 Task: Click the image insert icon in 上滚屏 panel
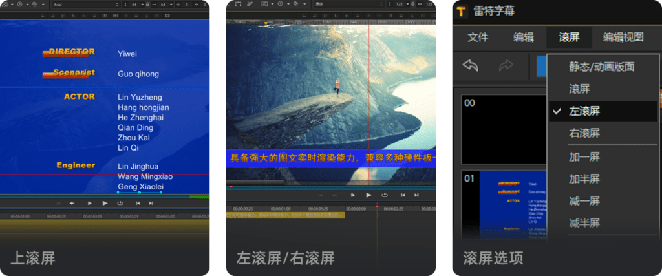(x=5, y=5)
